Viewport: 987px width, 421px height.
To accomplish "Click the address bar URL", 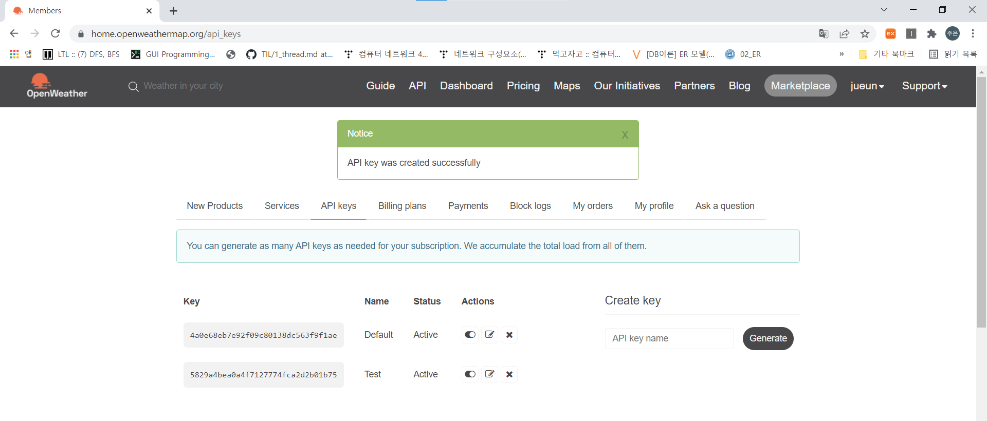I will point(166,34).
